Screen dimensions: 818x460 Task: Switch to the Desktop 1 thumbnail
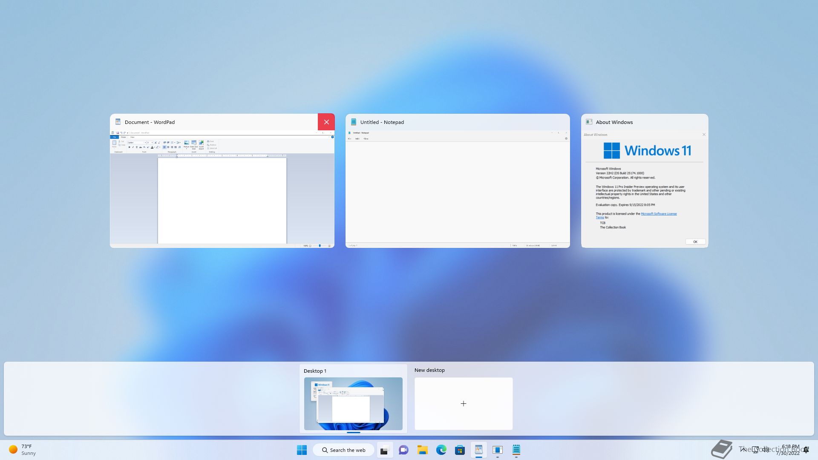click(353, 403)
